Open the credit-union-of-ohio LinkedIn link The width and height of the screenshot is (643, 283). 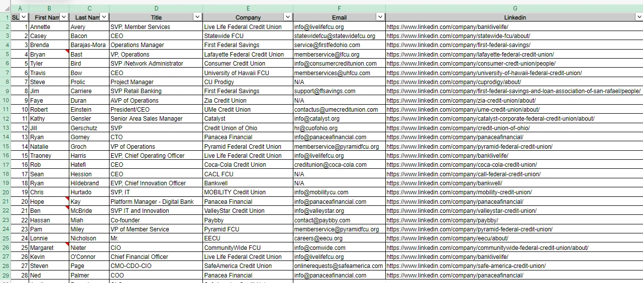click(x=458, y=128)
